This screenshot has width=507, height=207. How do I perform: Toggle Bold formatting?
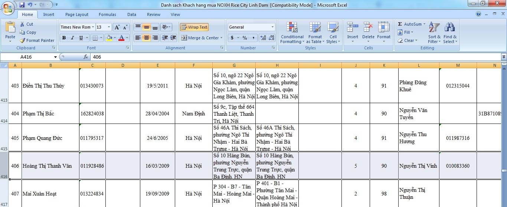pos(64,38)
